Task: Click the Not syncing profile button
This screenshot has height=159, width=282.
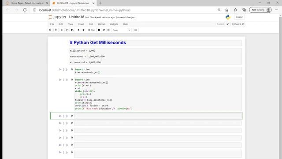Action: click(260, 10)
